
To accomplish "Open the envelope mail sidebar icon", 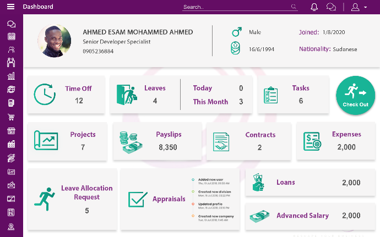I will (11, 185).
